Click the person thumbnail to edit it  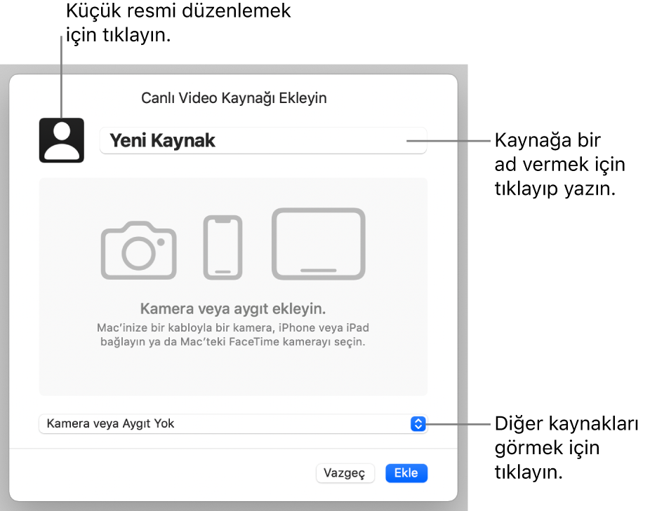click(62, 140)
